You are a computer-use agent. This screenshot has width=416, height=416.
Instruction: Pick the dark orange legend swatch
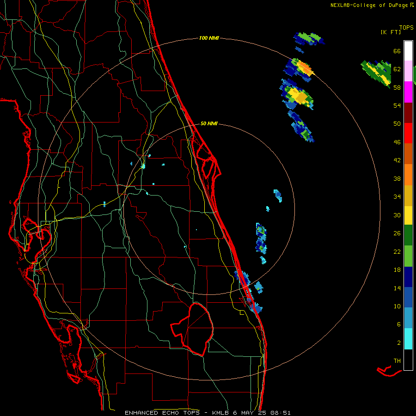coord(408,153)
